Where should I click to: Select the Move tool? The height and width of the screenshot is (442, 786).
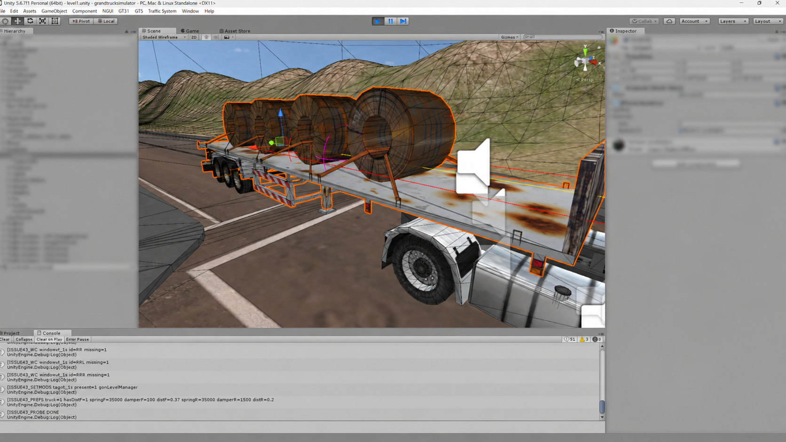coord(17,21)
